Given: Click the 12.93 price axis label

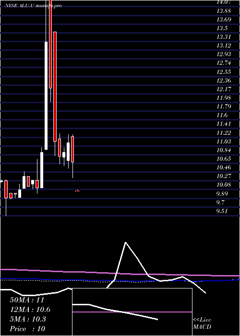Looking at the screenshot, I should [x=224, y=54].
